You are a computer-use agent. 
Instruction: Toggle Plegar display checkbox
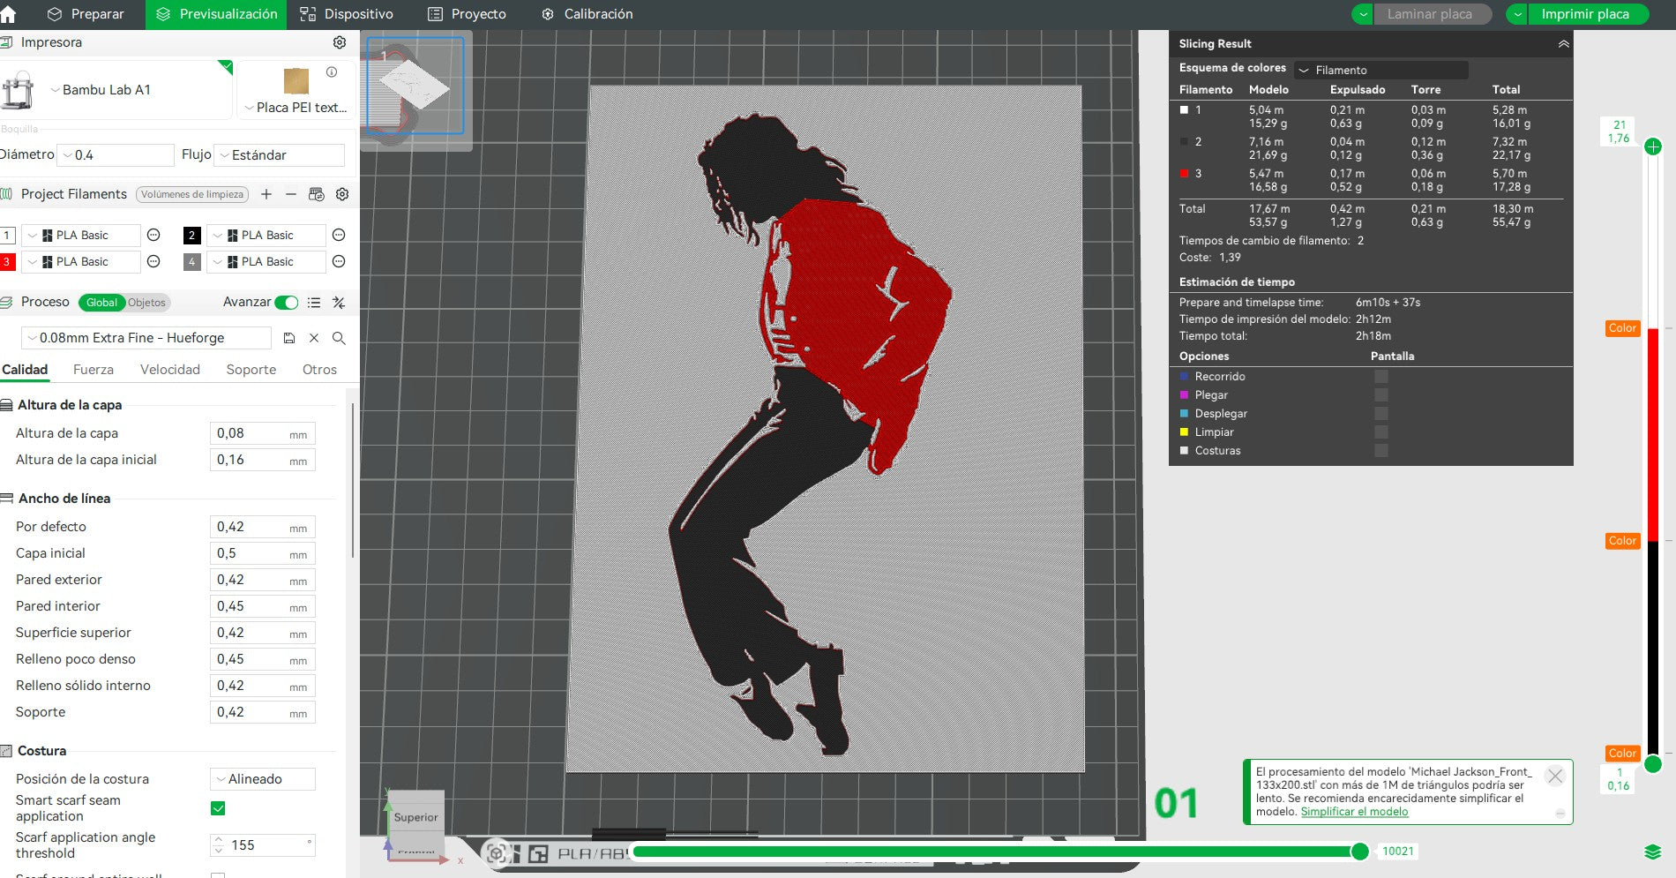point(1381,395)
